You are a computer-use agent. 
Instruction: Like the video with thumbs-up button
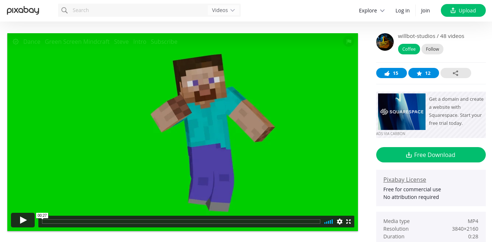click(392, 73)
